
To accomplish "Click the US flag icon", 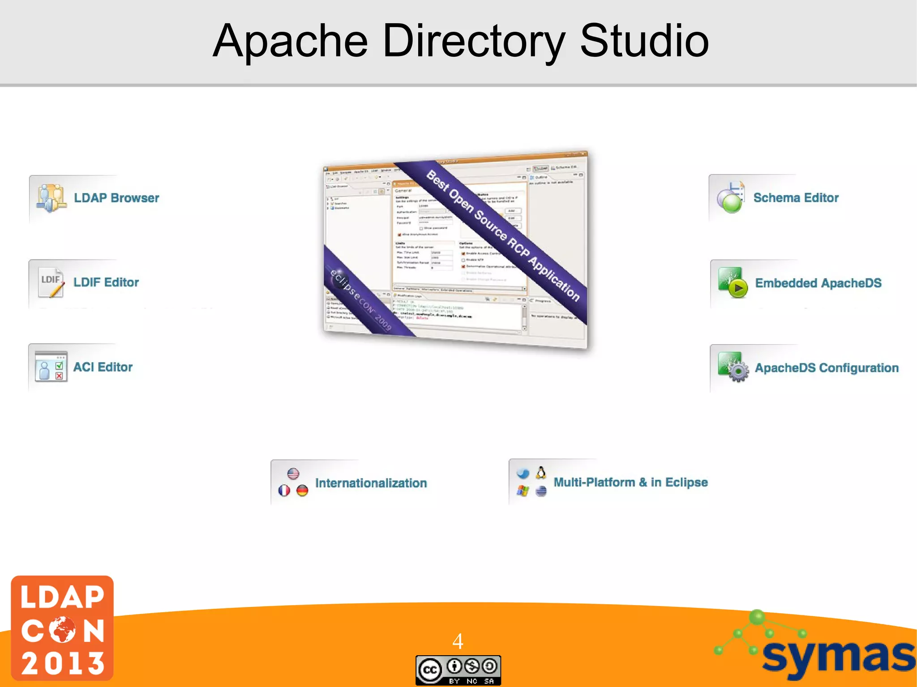I will (293, 474).
